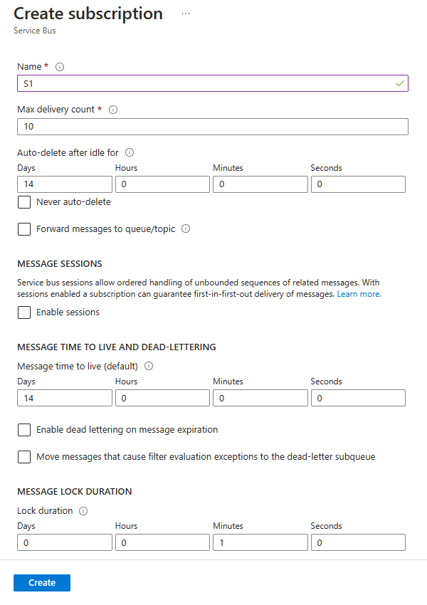
Task: Enable sessions for the subscription
Action: point(23,312)
